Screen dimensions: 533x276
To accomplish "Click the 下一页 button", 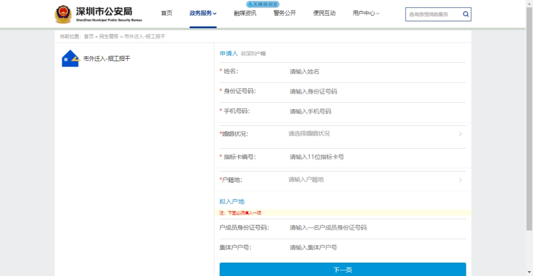I will (343, 270).
